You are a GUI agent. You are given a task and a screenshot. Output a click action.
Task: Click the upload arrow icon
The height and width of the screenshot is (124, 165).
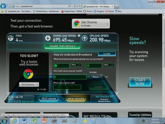click(x=85, y=38)
